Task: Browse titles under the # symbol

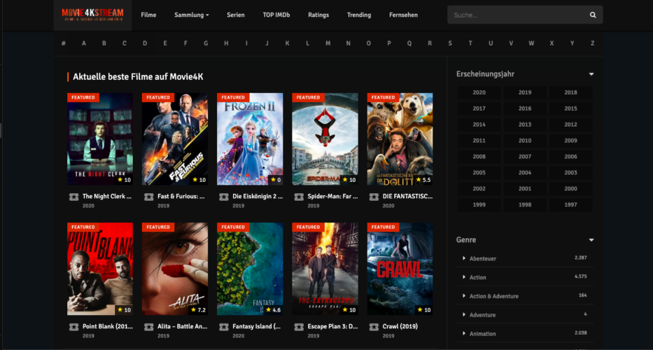Action: point(63,43)
